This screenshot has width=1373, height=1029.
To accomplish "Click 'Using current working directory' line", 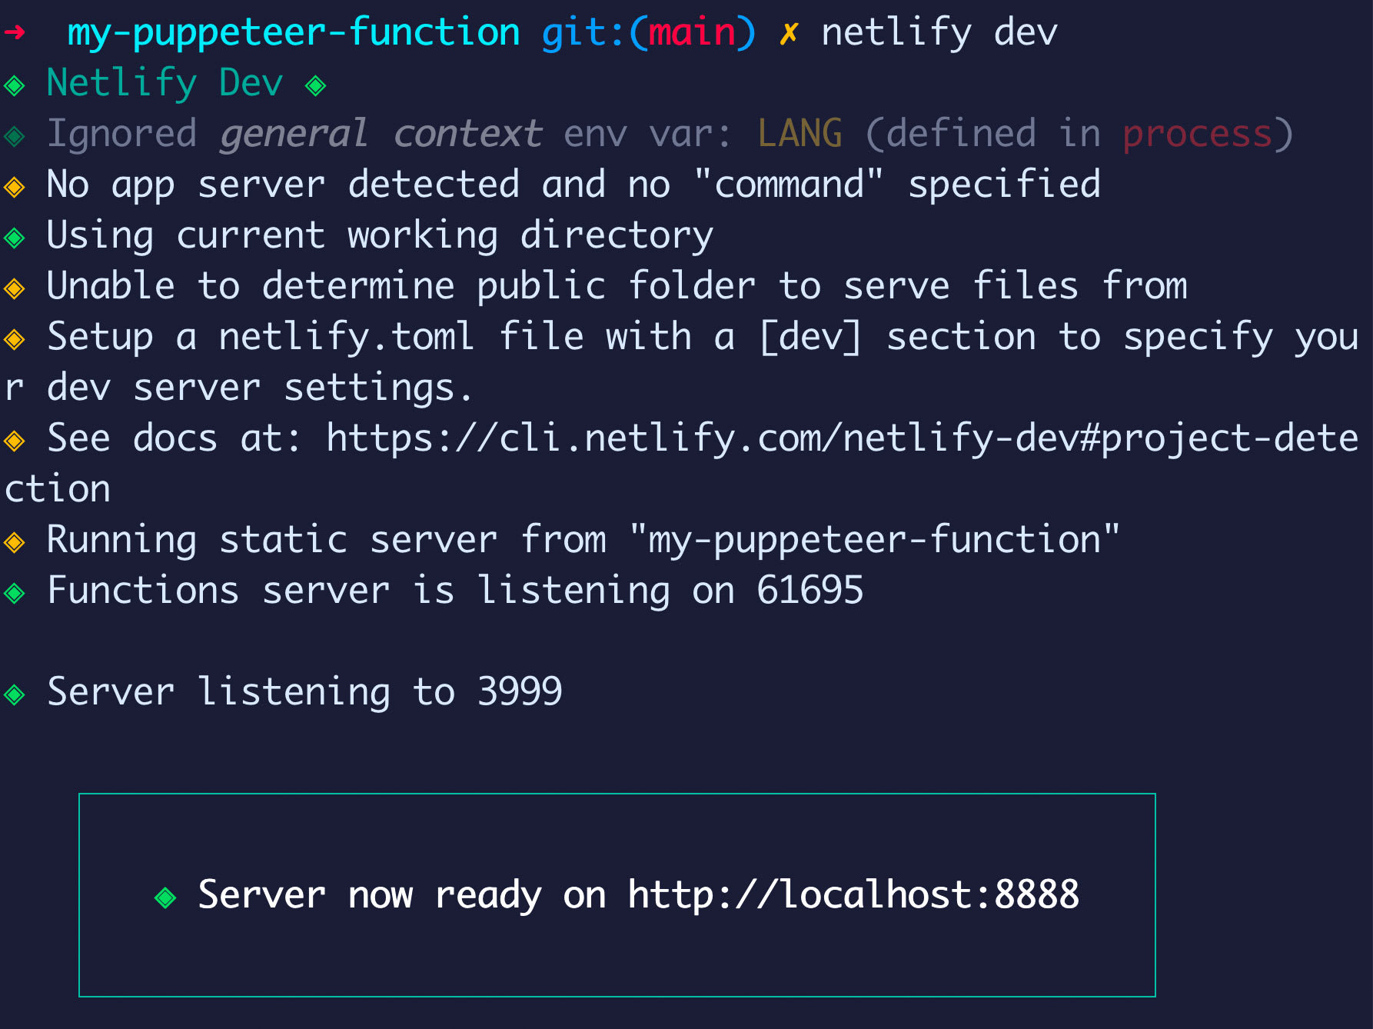I will click(x=380, y=235).
